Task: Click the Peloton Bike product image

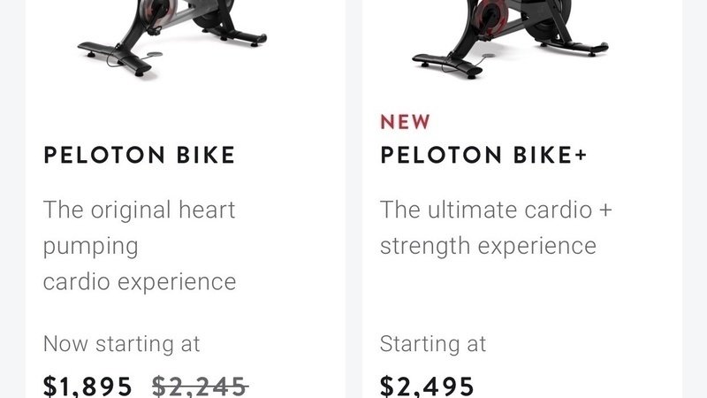Action: 172,35
